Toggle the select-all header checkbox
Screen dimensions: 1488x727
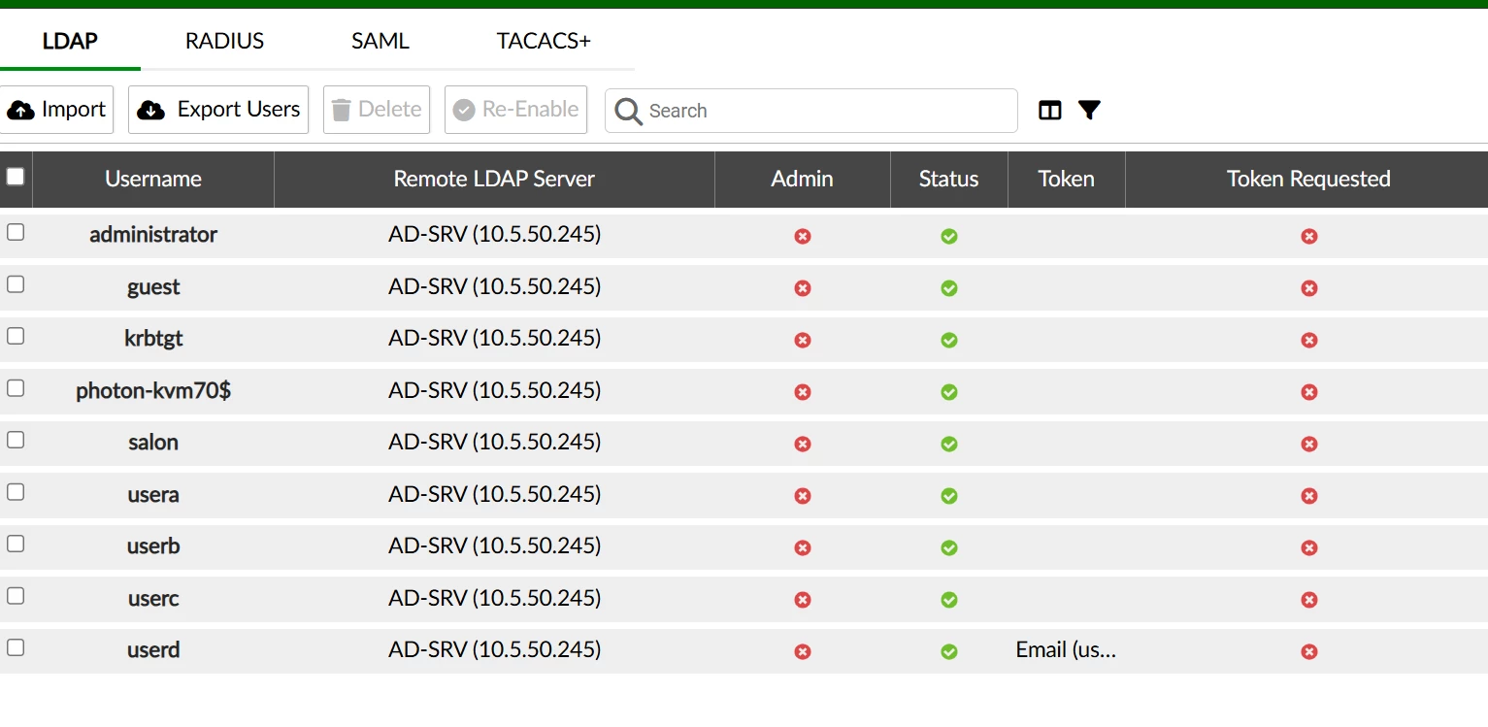tap(16, 177)
